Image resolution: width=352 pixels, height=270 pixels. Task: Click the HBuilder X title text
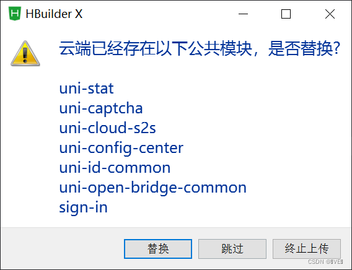(x=54, y=14)
